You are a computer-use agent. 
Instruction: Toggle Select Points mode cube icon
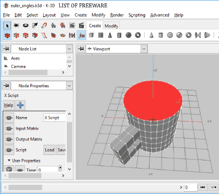(x=17, y=35)
